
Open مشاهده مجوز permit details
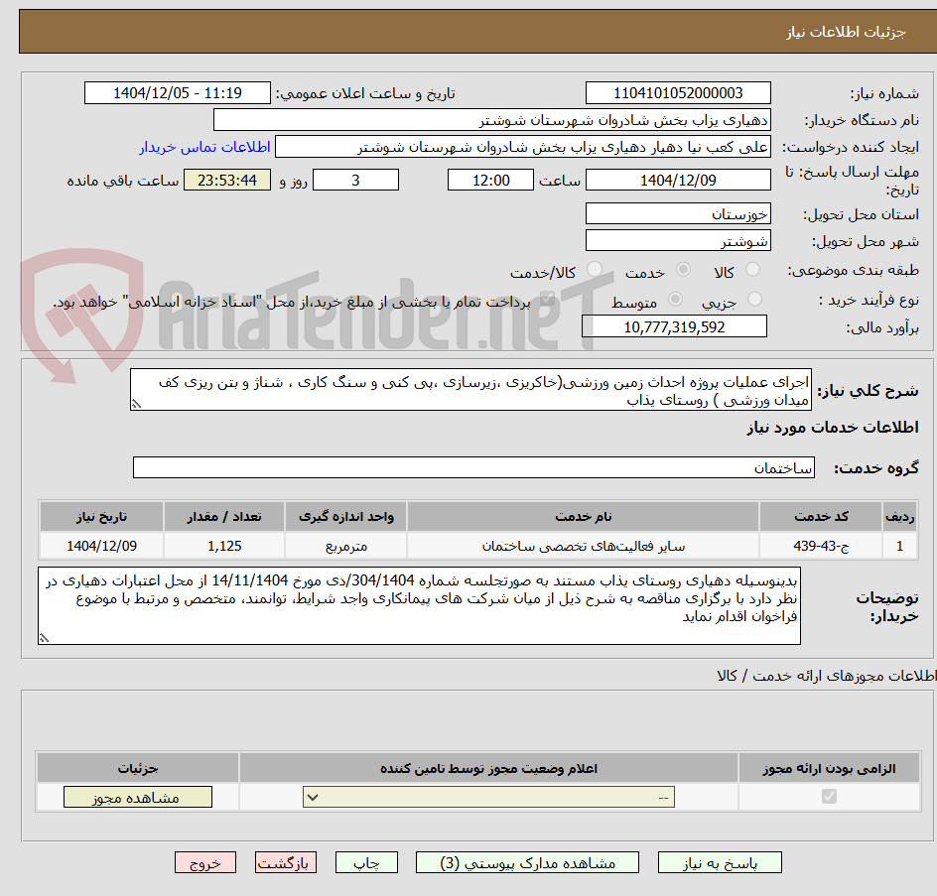click(x=137, y=797)
